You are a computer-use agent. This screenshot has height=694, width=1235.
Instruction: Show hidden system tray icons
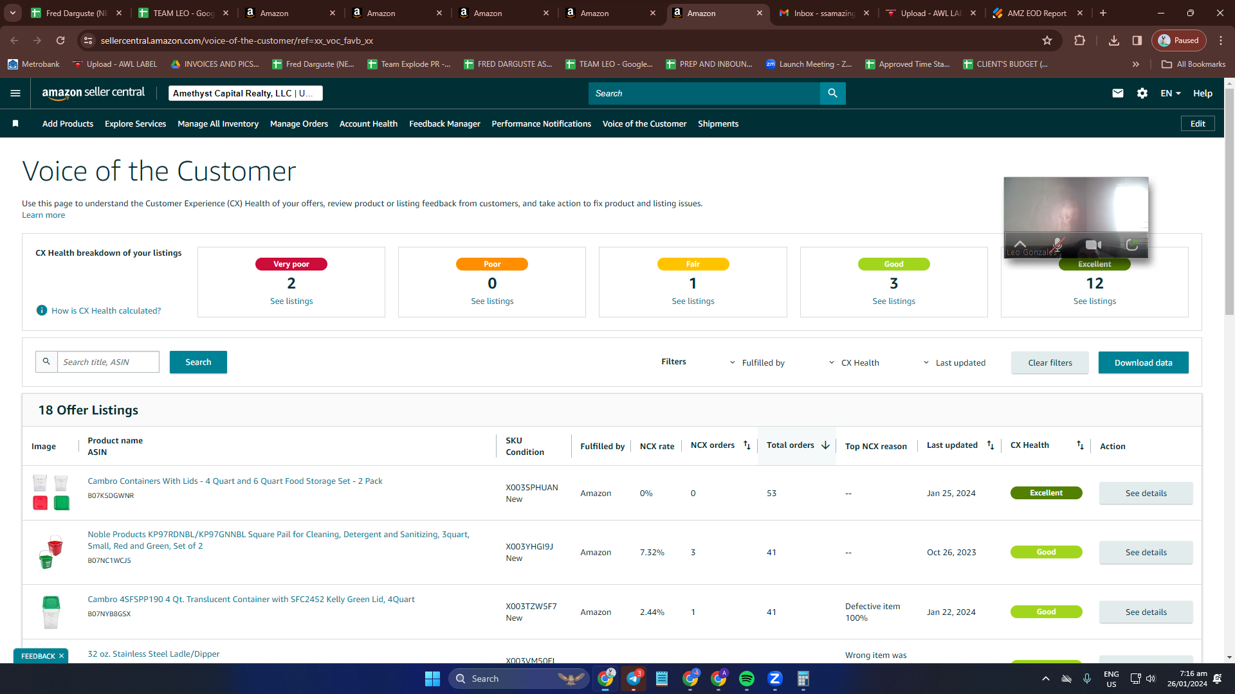pyautogui.click(x=1046, y=679)
